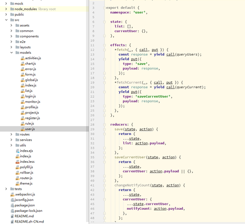Open the .webpackrc.js config file icon
The image size is (245, 224).
pyautogui.click(x=12, y=195)
